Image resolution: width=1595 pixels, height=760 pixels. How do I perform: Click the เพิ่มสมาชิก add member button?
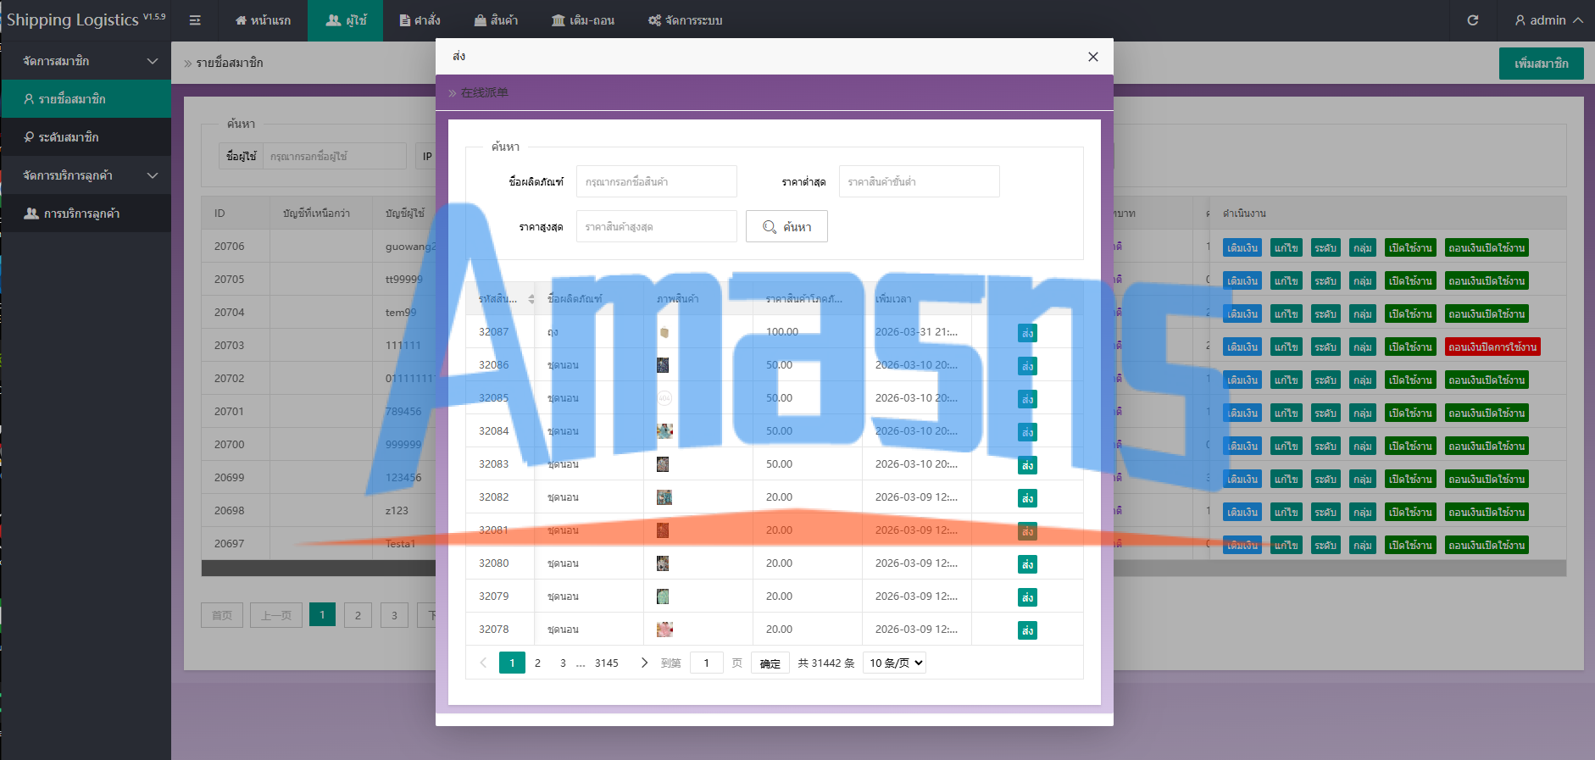coord(1541,64)
